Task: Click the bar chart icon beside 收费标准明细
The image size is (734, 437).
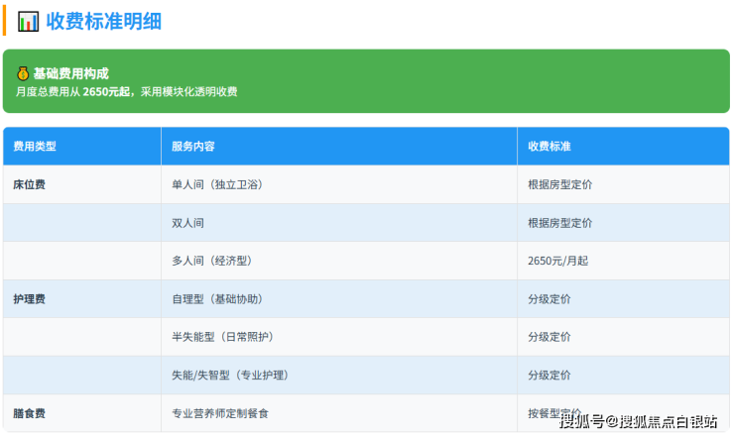Action: pos(29,21)
